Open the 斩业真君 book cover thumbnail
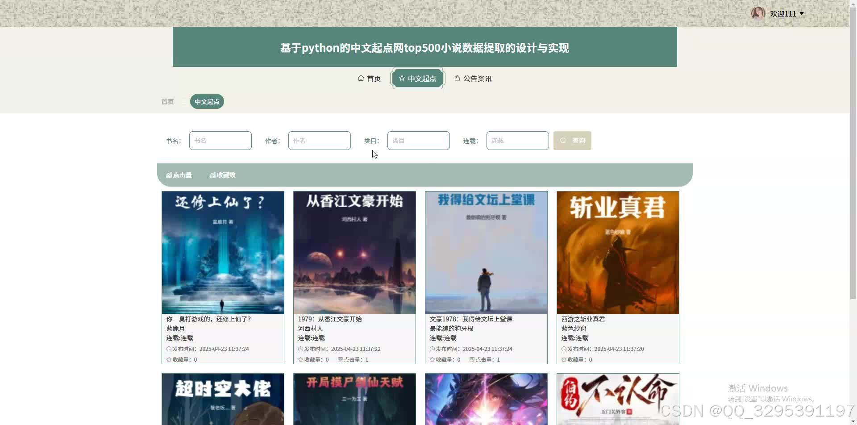The image size is (857, 425). 618,252
